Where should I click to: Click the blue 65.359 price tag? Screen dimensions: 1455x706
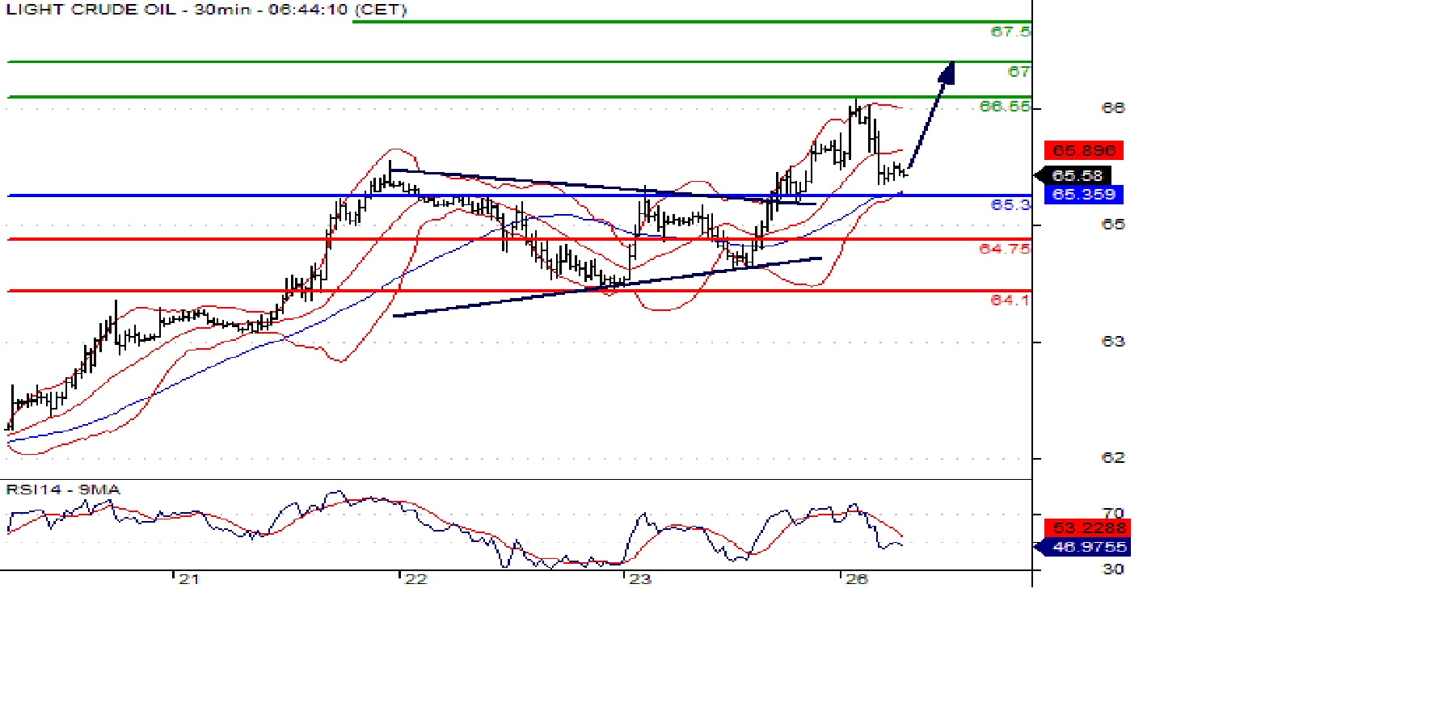(1084, 195)
